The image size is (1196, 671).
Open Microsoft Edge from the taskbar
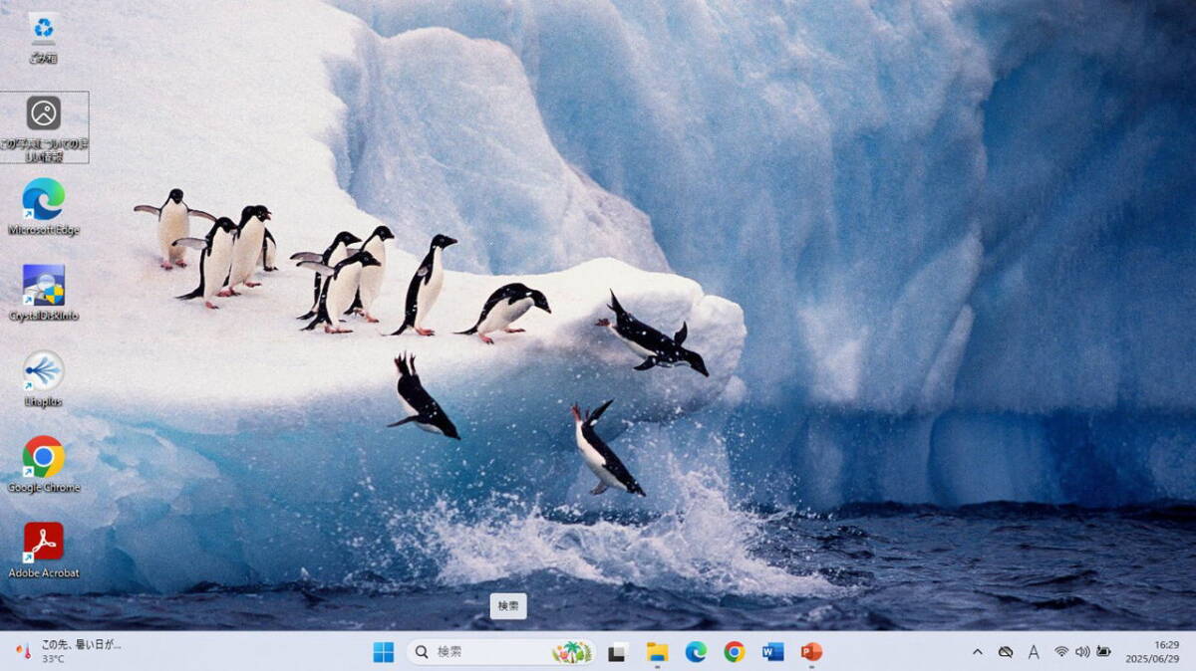(696, 652)
